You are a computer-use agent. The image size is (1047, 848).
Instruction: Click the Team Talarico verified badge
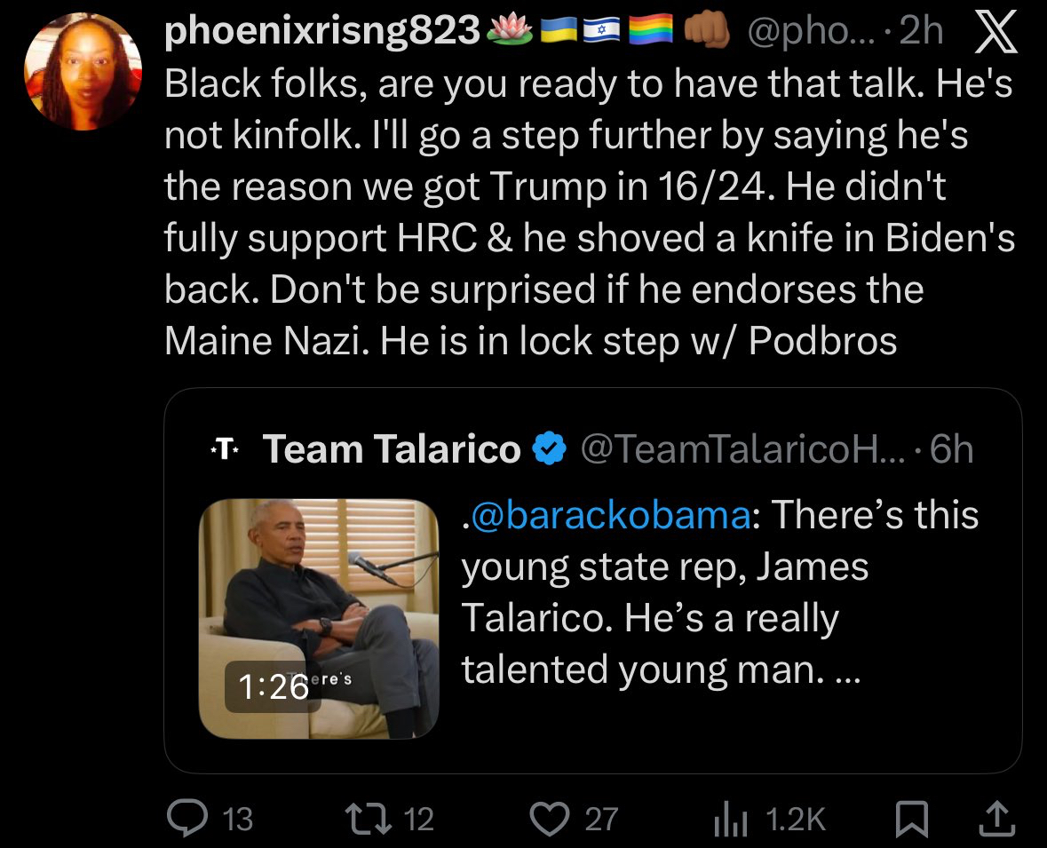[549, 450]
